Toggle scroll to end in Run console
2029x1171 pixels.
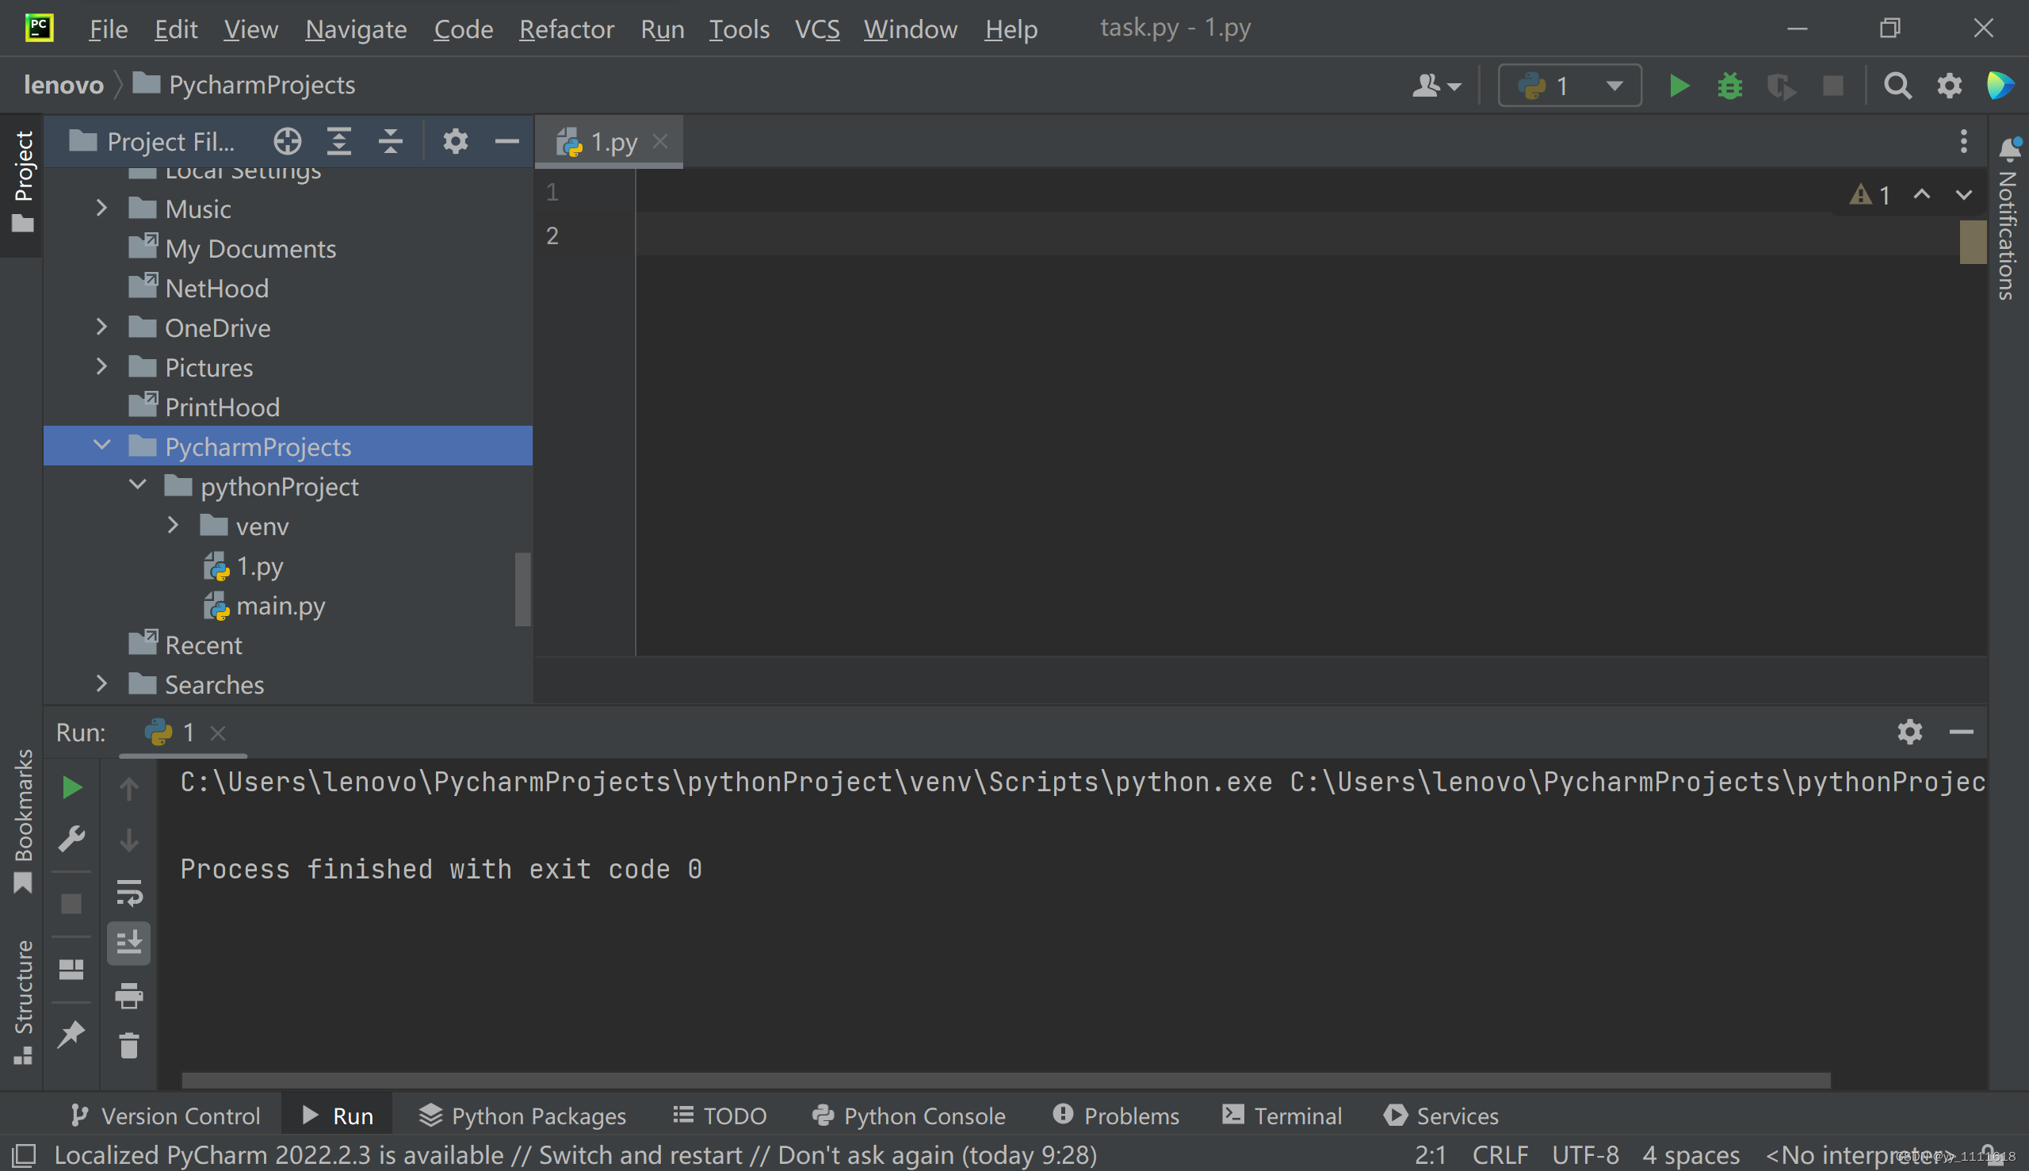[x=128, y=943]
